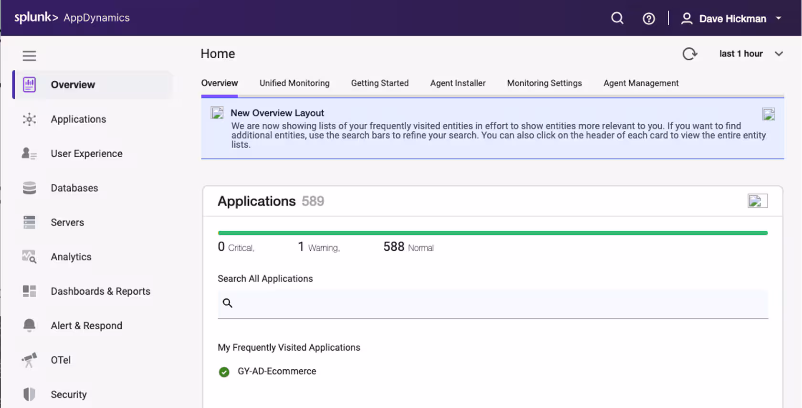
Task: Switch to the Agent Installer tab
Action: [x=457, y=83]
